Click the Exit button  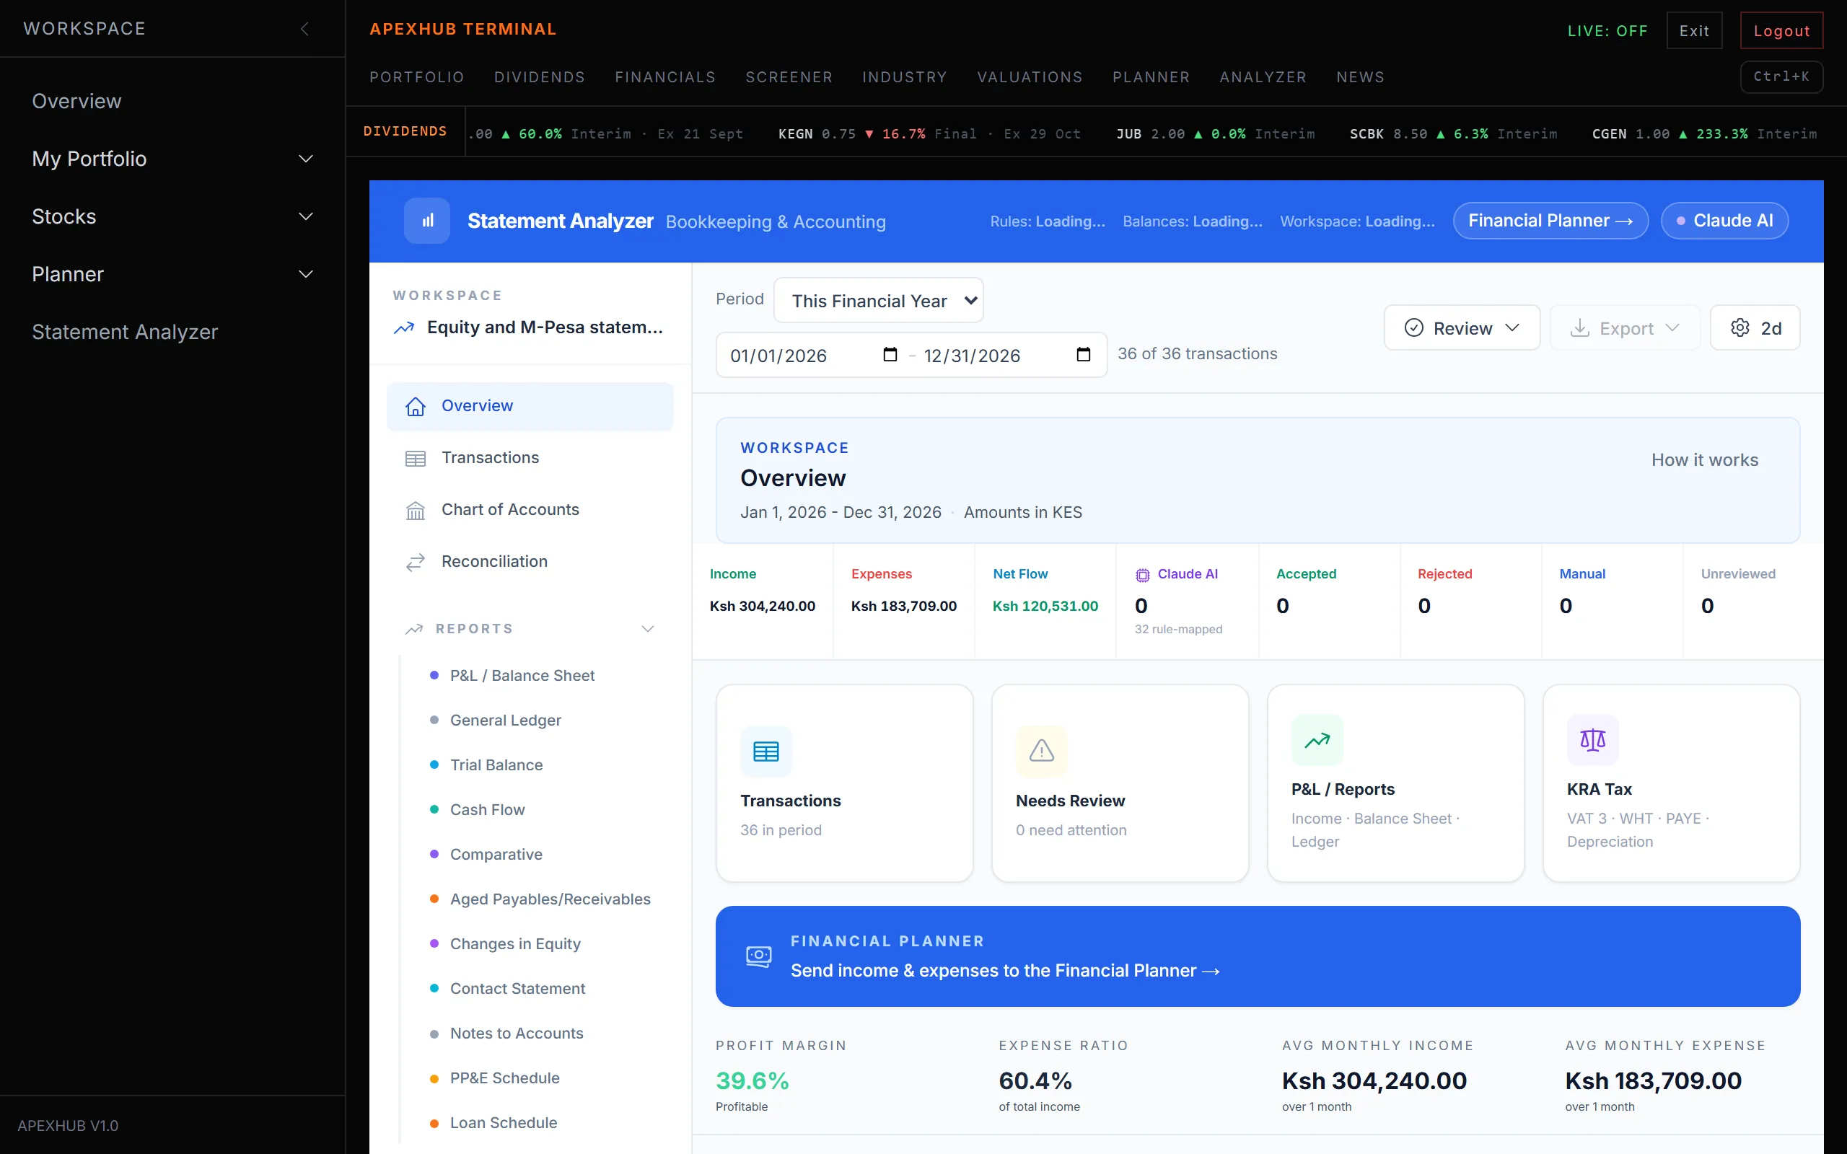(x=1694, y=30)
